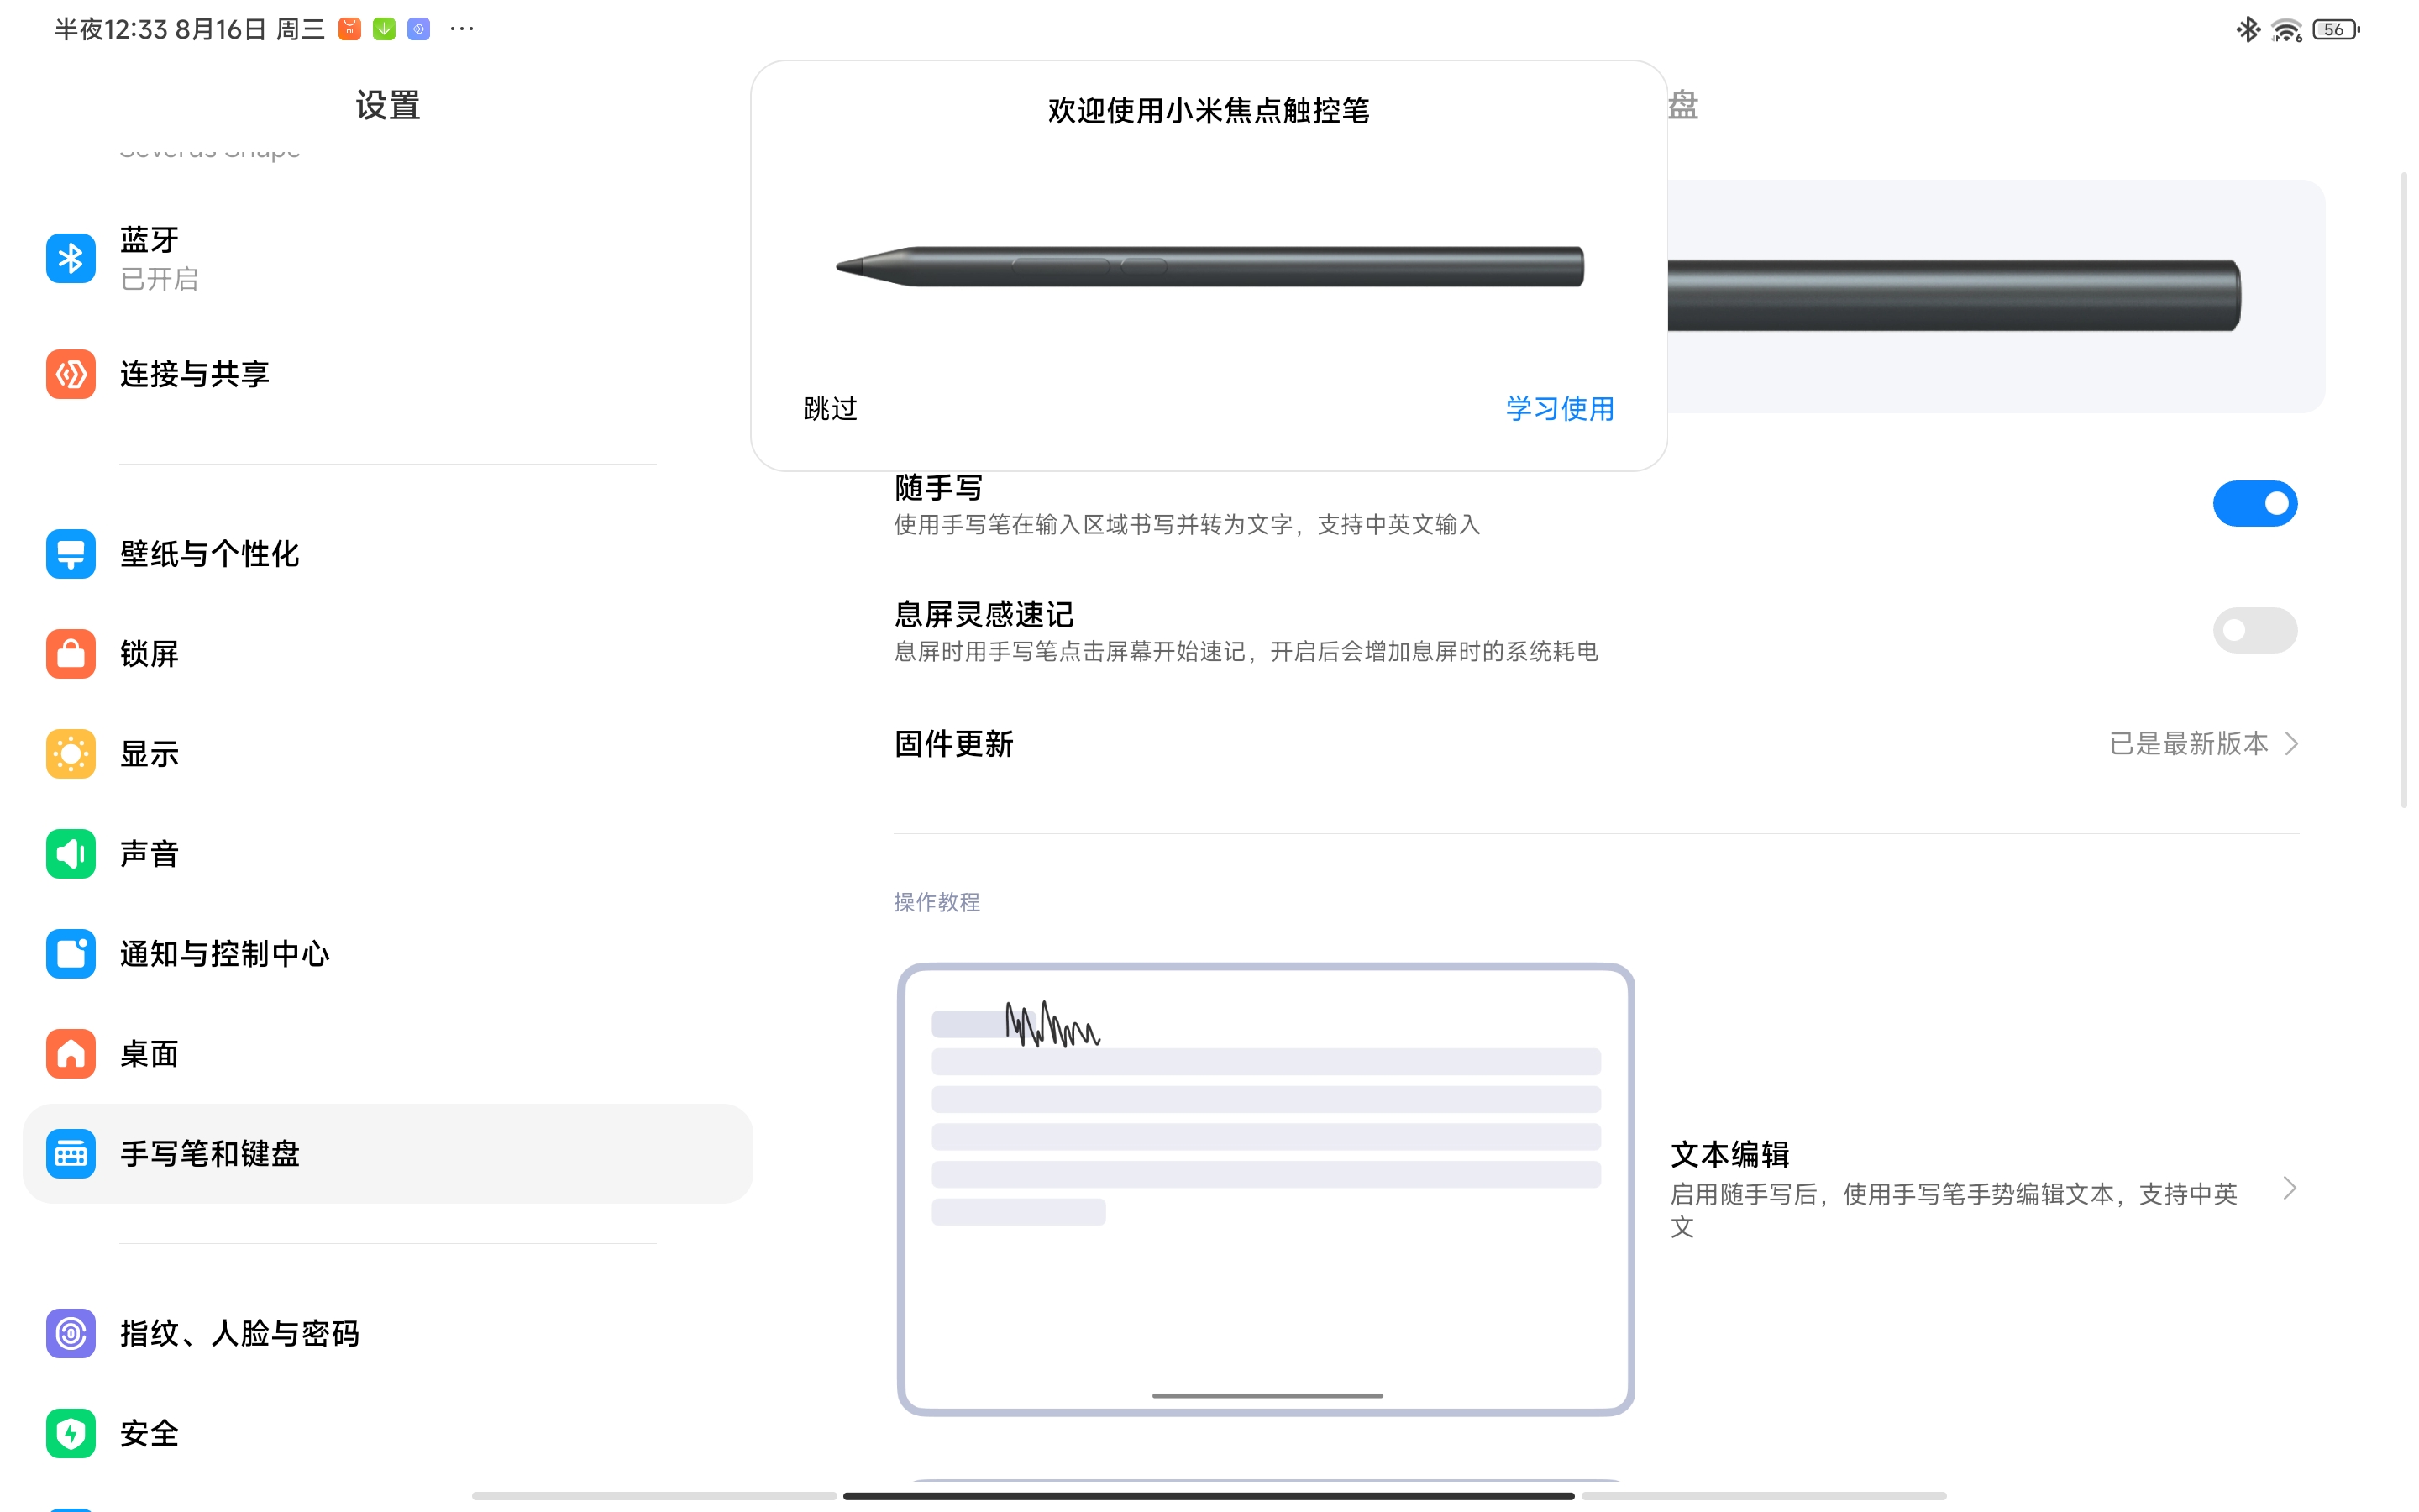Tap the bottom navigation gesture bar
2419x1512 pixels.
pyautogui.click(x=1209, y=1496)
